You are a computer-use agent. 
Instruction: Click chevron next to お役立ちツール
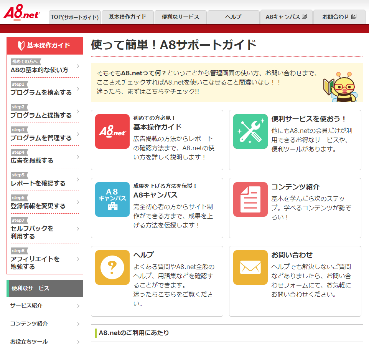pyautogui.click(x=78, y=342)
